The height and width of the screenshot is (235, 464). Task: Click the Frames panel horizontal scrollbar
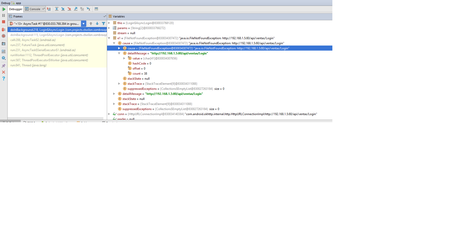point(55,118)
